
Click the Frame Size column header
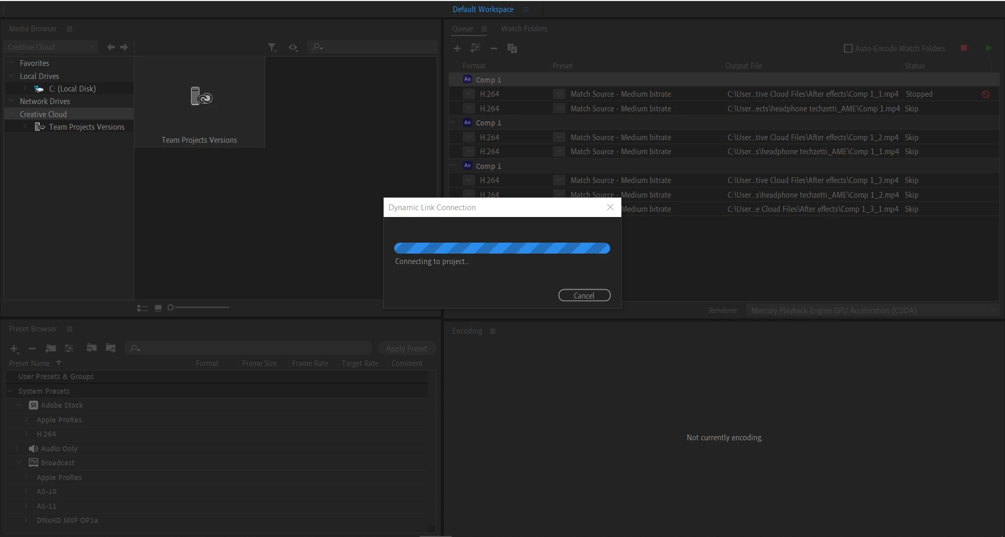point(260,363)
